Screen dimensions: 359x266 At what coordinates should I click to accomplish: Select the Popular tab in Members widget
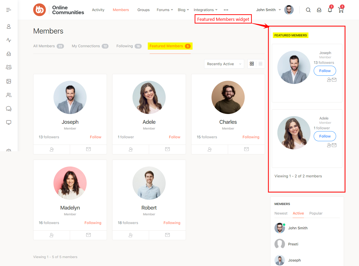tap(316, 213)
